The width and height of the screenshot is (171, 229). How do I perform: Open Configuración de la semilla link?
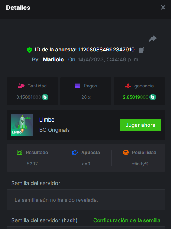pyautogui.click(x=127, y=220)
